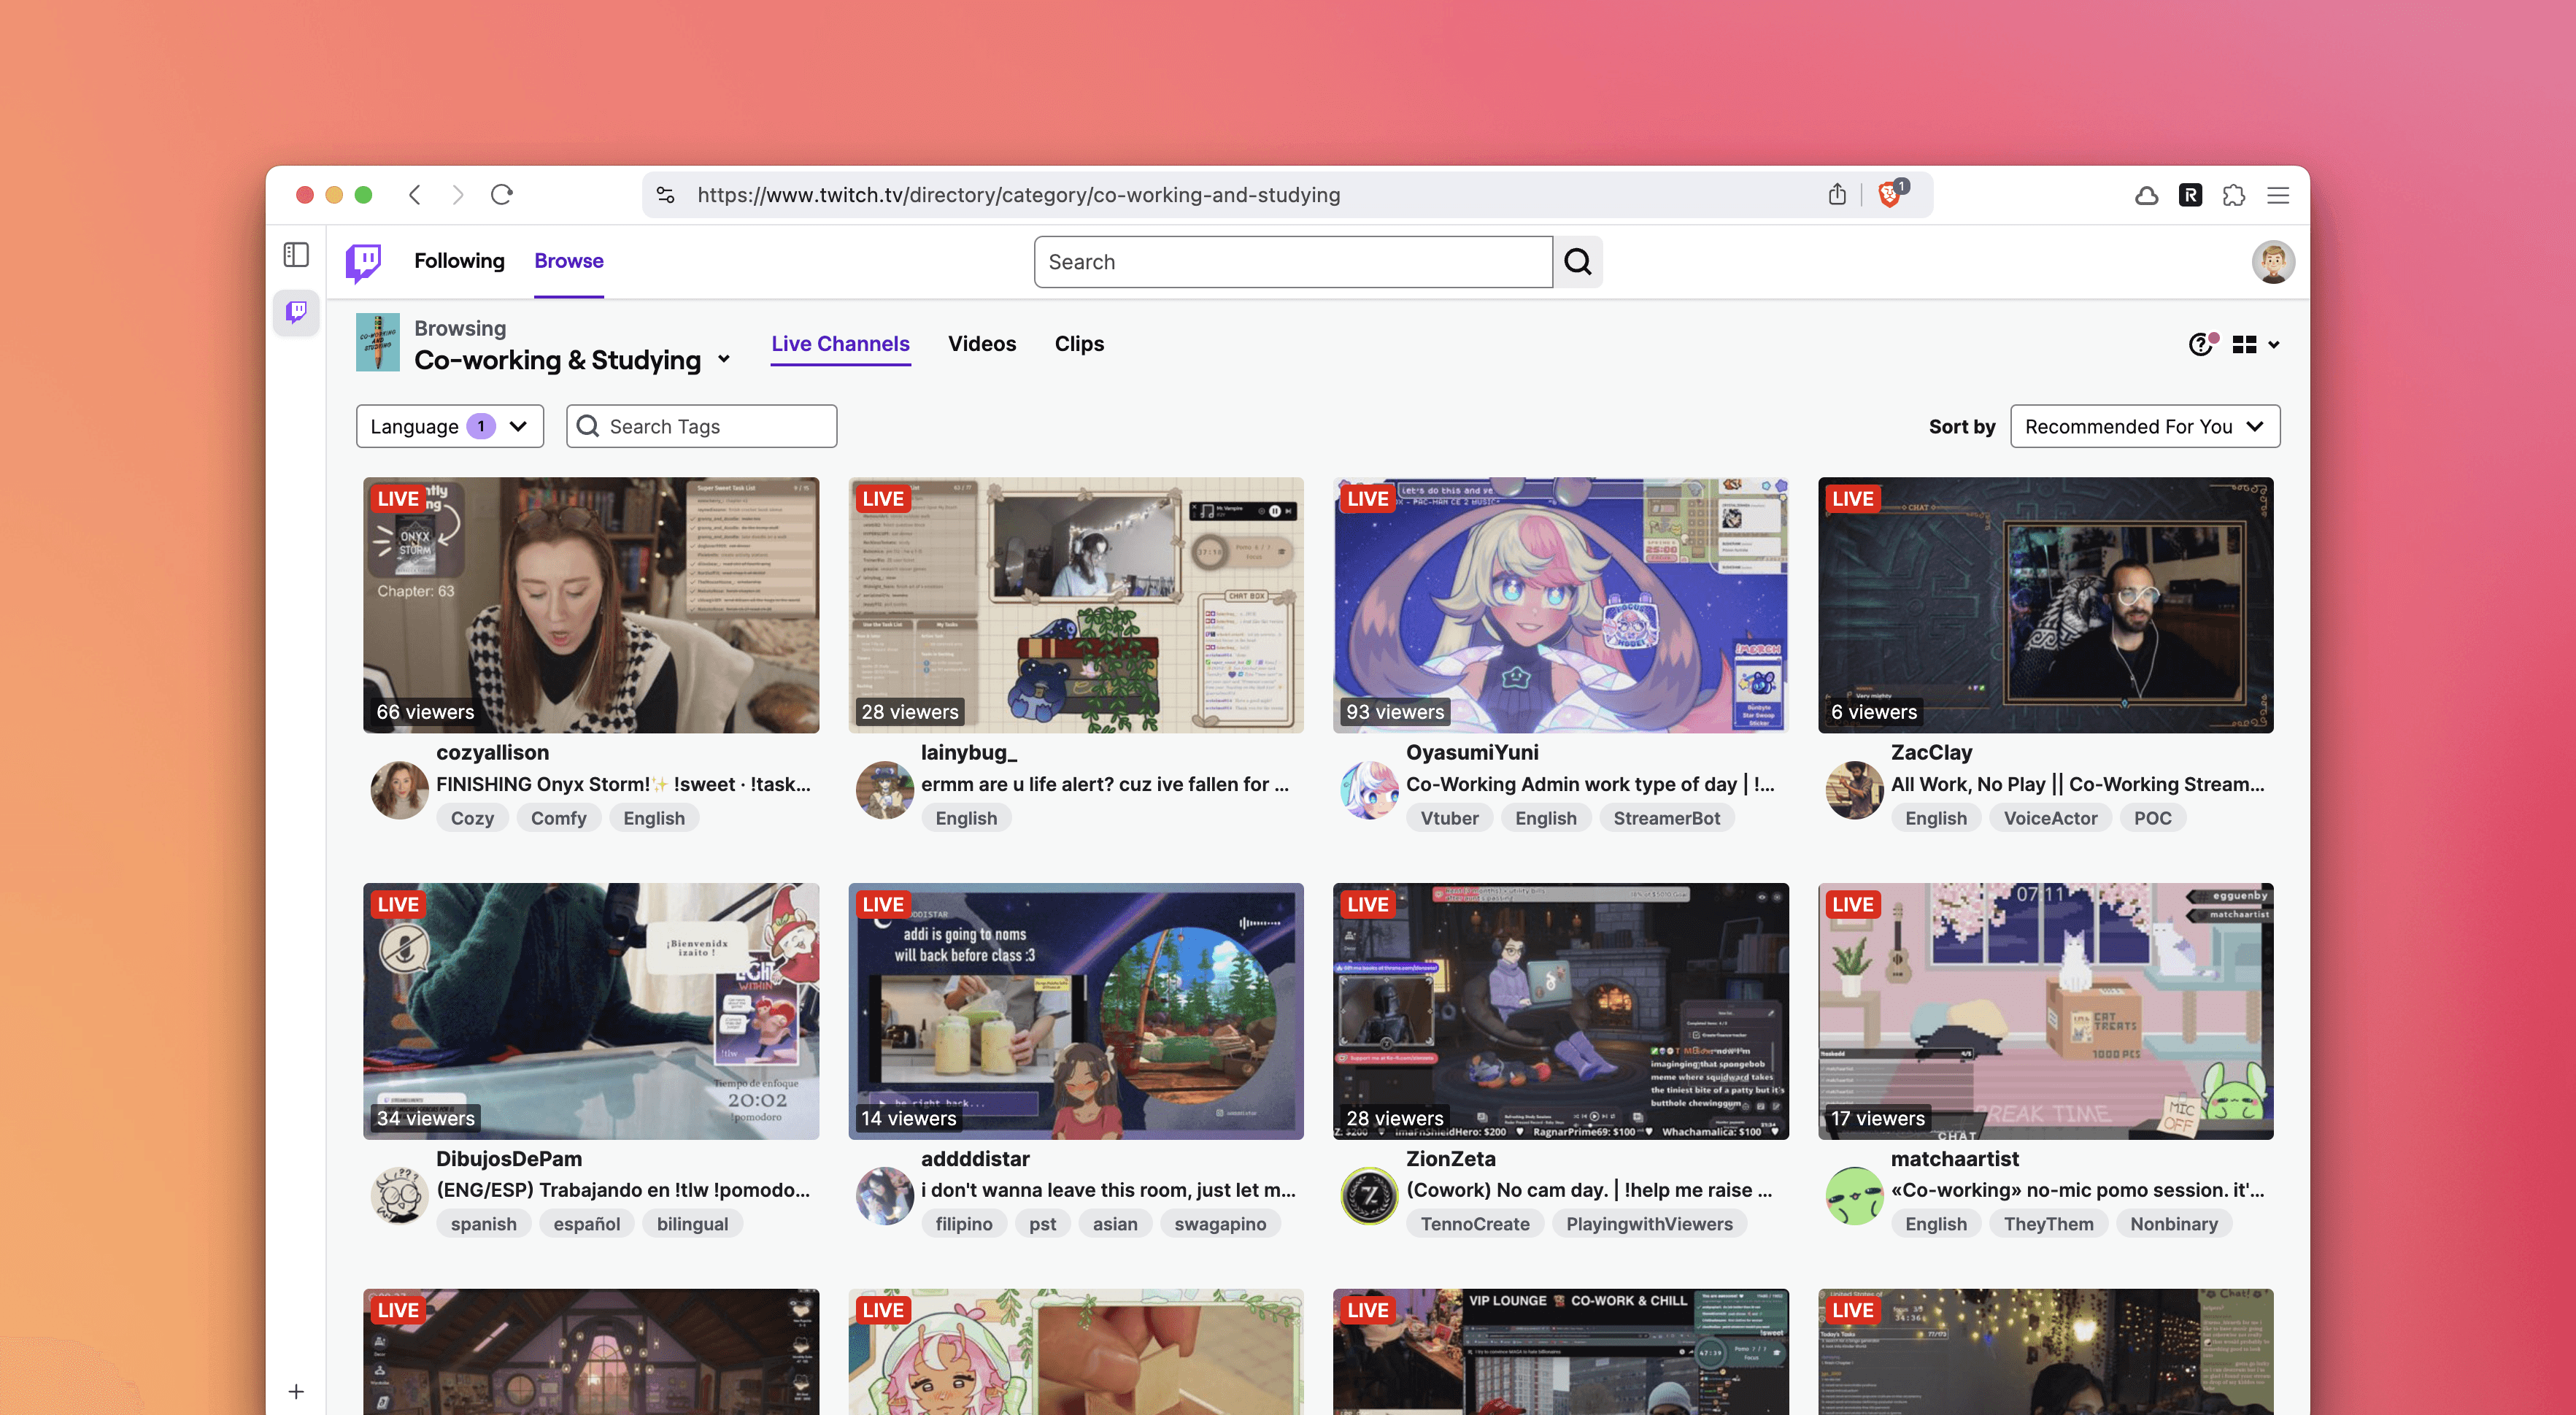Open OyasumiYuni's live stream thumbnail
The image size is (2576, 1415).
coord(1561,605)
